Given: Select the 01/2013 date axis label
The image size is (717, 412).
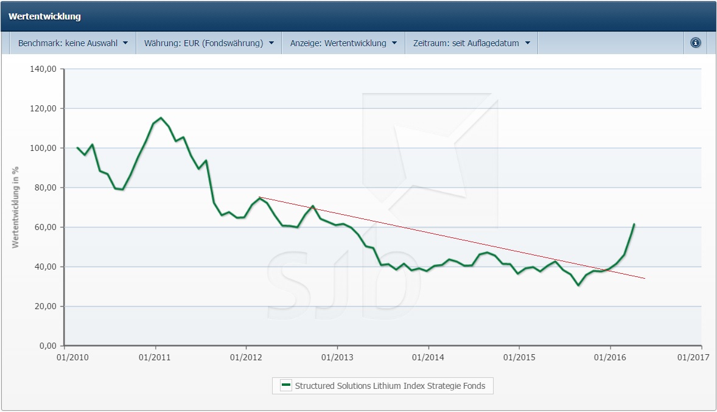Looking at the screenshot, I should click(337, 357).
